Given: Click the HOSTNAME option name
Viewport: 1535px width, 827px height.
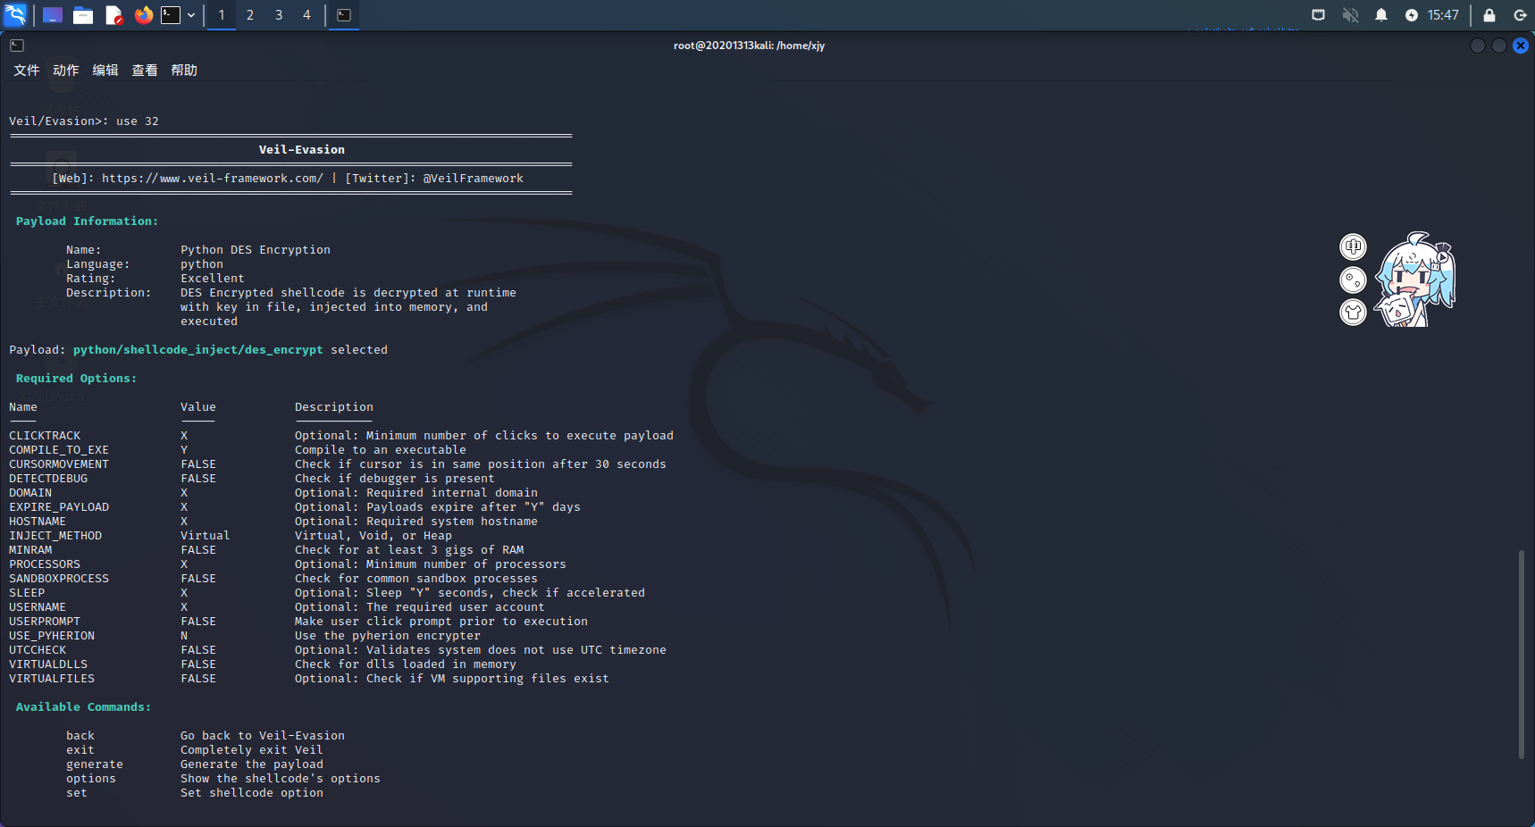Looking at the screenshot, I should pyautogui.click(x=38, y=522).
